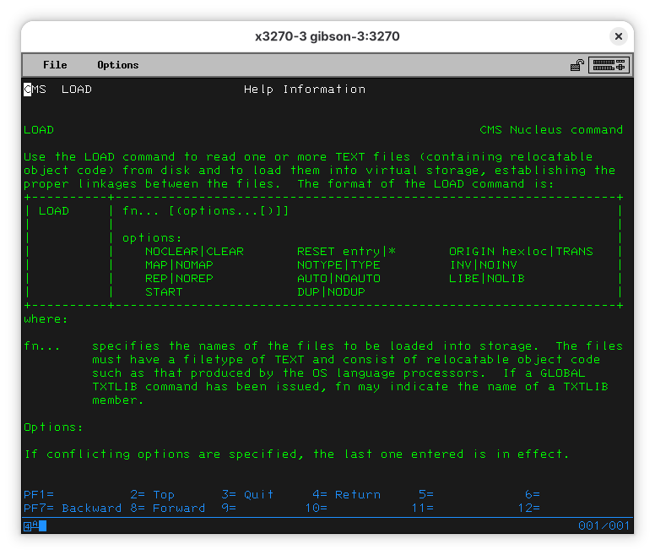Click the ORIGIN hexloc|TRANS option
The width and height of the screenshot is (655, 555).
point(521,252)
